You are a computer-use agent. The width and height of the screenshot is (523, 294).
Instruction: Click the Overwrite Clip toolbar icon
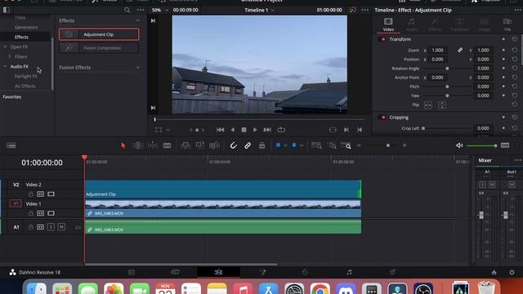point(199,145)
